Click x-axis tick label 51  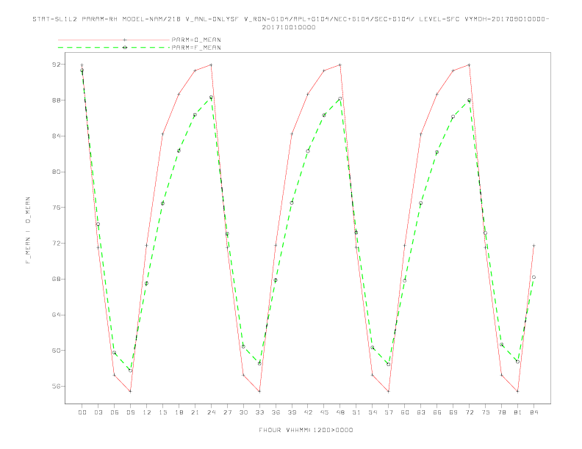tap(356, 412)
